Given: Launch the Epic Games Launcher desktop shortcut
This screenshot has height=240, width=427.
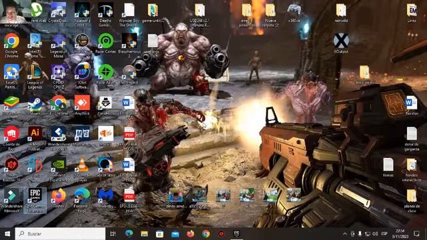Looking at the screenshot, I should 35,200.
